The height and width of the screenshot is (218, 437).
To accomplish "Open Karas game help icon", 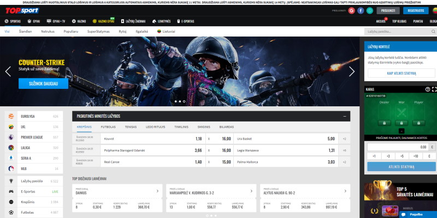I will tap(428, 89).
